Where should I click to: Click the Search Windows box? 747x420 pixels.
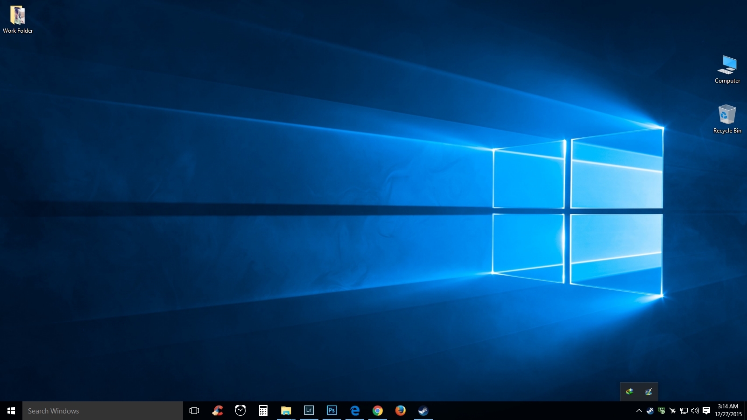click(x=103, y=411)
